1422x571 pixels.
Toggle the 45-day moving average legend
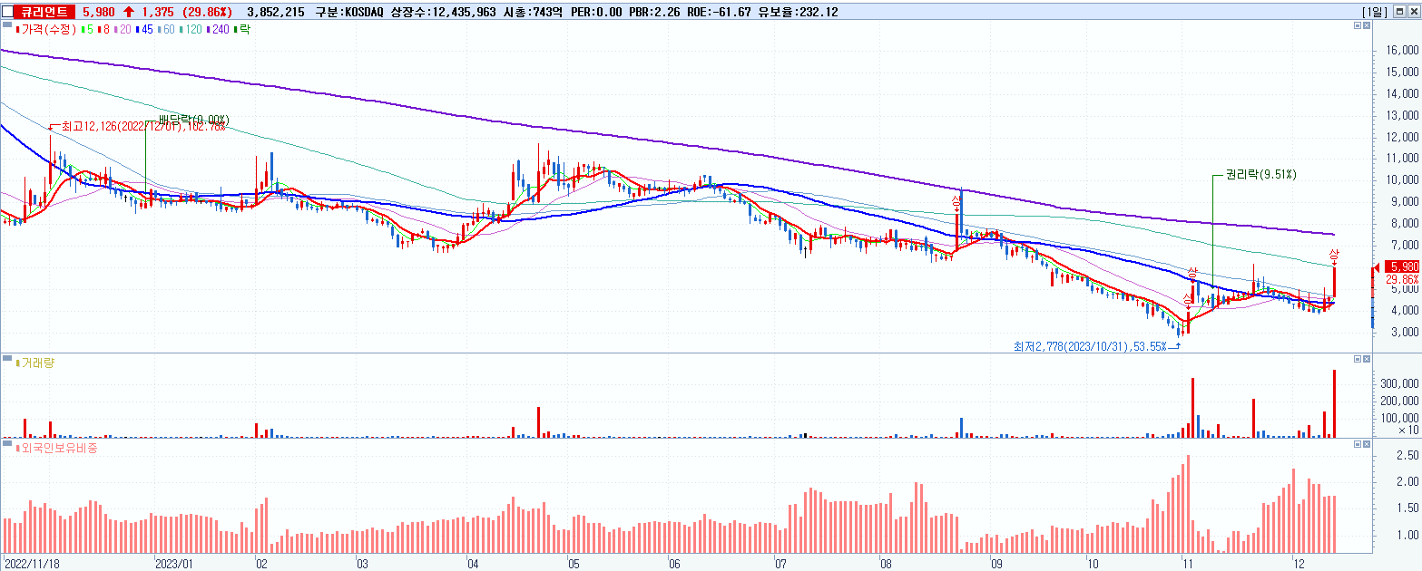tap(144, 29)
